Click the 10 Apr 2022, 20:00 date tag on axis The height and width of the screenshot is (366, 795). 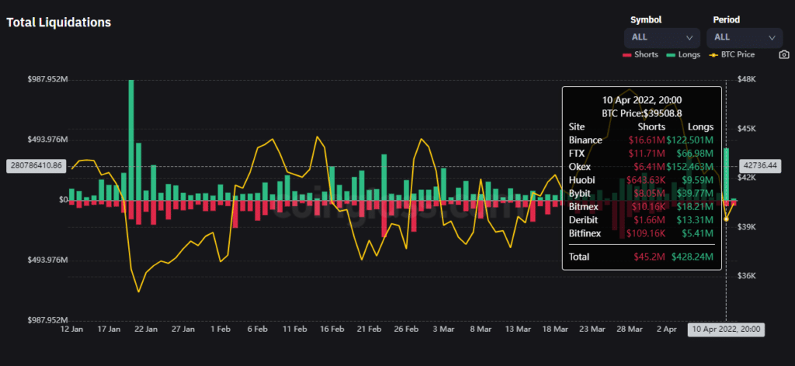point(726,329)
